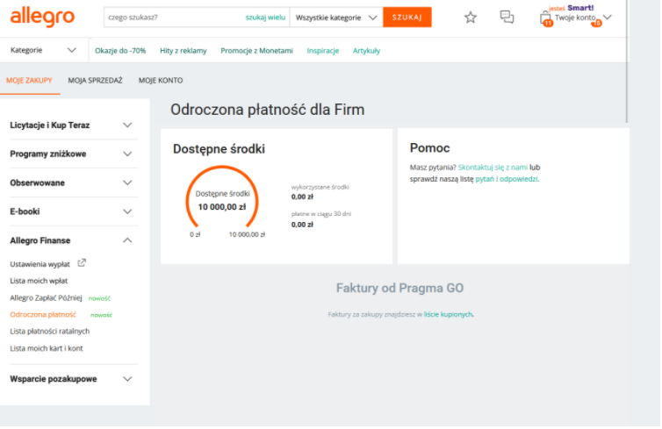The image size is (662, 429).
Task: Expand Obserwowane section
Action: 72,182
